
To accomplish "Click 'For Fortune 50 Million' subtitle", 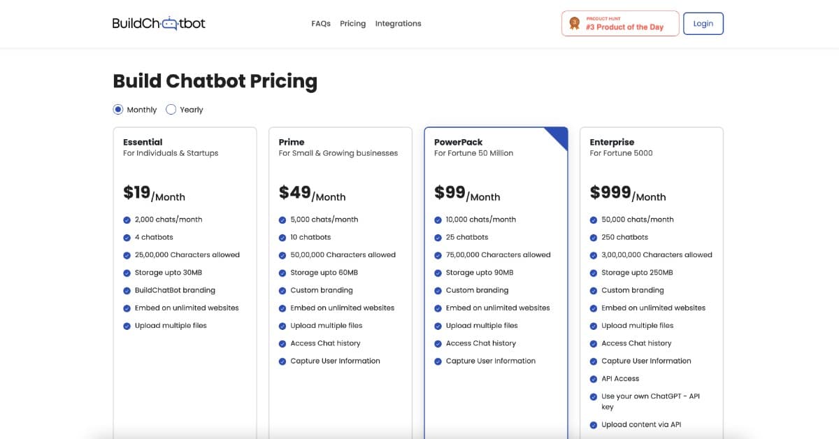I will [473, 153].
